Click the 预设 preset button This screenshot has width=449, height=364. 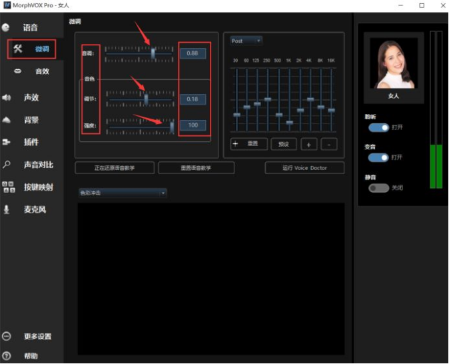pyautogui.click(x=284, y=144)
